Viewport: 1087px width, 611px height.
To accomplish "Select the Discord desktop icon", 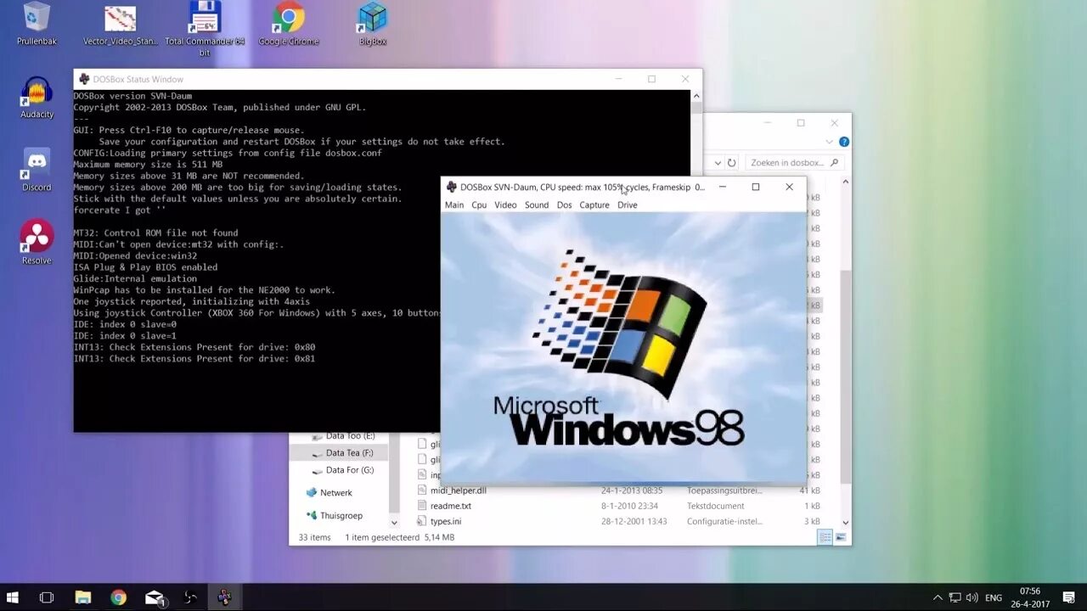I will pos(37,171).
